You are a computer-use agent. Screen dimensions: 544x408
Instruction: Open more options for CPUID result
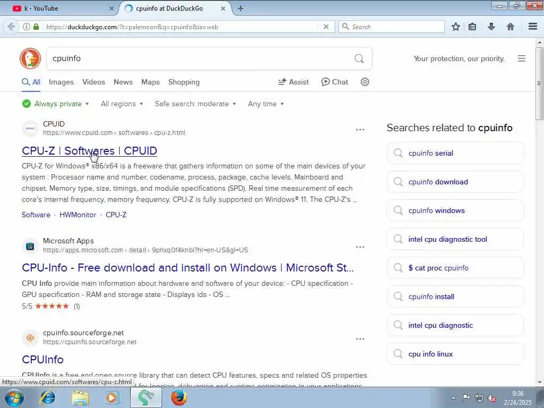pos(360,130)
